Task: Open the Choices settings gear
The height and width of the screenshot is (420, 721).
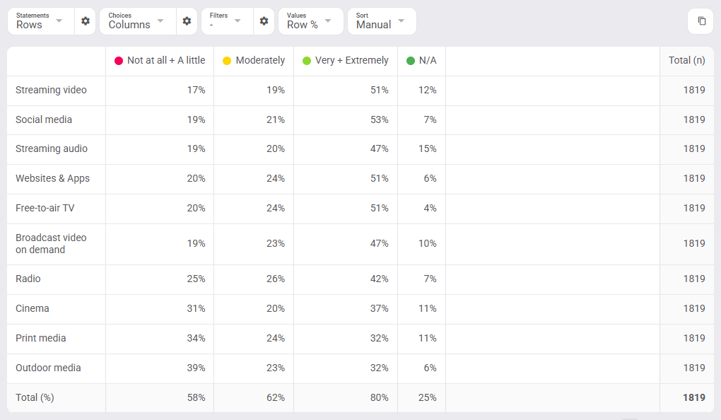Action: pyautogui.click(x=187, y=21)
